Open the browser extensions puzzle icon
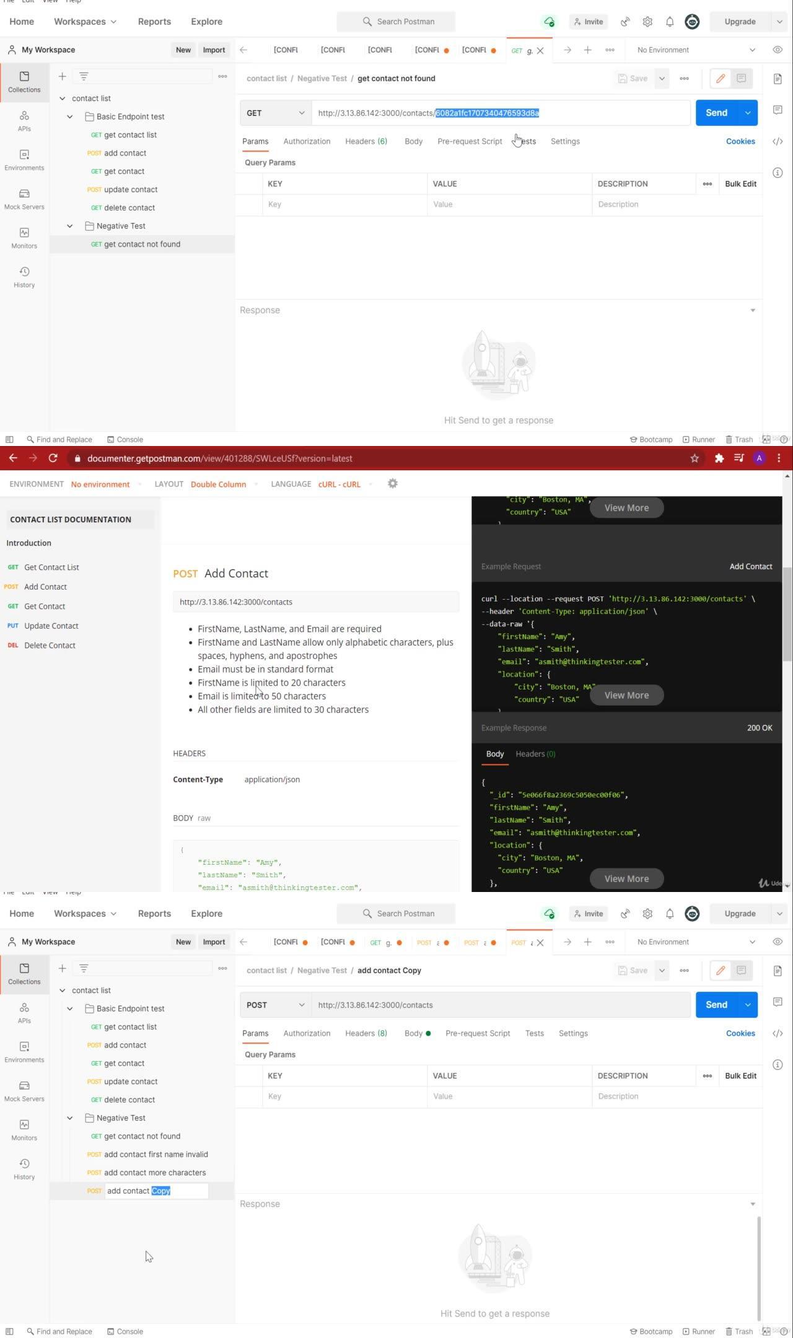Viewport: 793px width, 1338px height. coord(719,458)
